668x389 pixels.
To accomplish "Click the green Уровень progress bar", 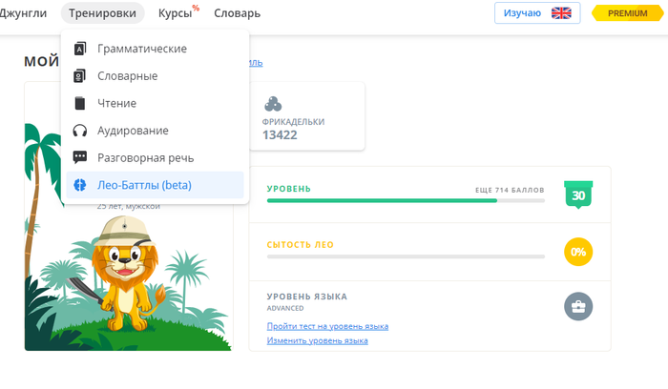I will pyautogui.click(x=406, y=200).
